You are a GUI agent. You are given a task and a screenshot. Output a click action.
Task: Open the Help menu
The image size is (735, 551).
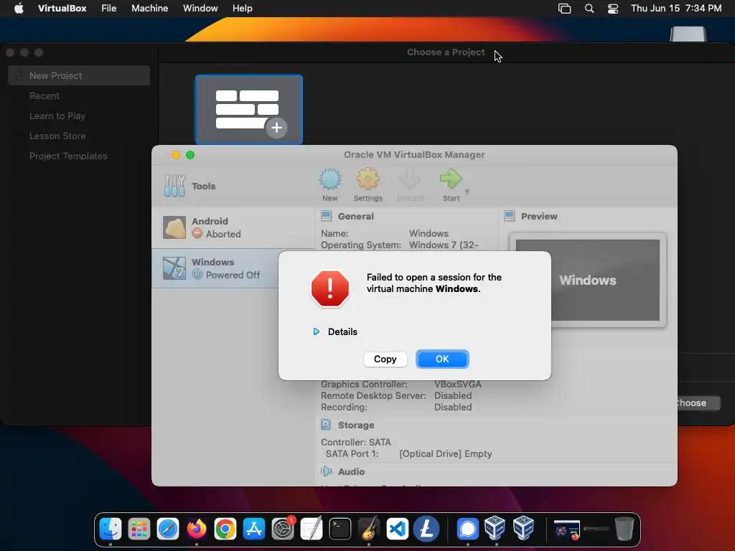click(243, 8)
